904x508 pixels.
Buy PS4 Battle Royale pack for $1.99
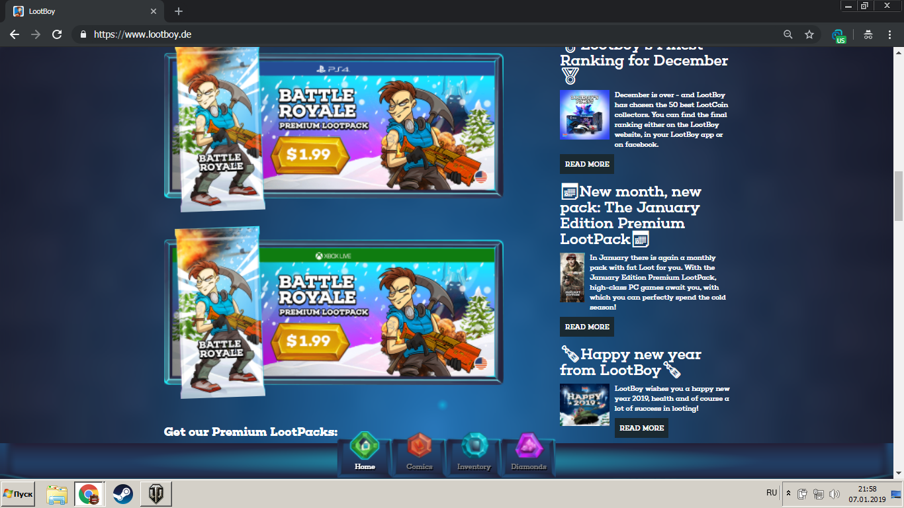[309, 156]
